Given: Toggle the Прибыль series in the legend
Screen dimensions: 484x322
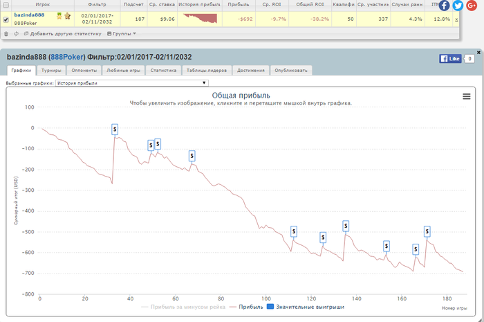Looking at the screenshot, I should tap(246, 307).
